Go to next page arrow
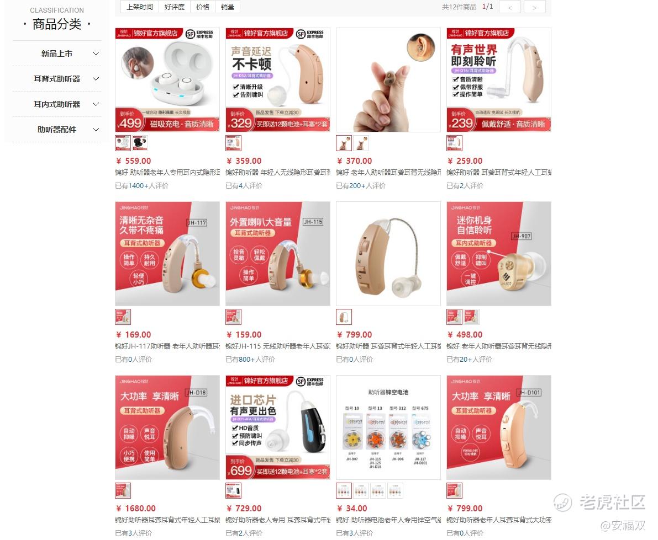Image resolution: width=658 pixels, height=540 pixels. (x=534, y=7)
